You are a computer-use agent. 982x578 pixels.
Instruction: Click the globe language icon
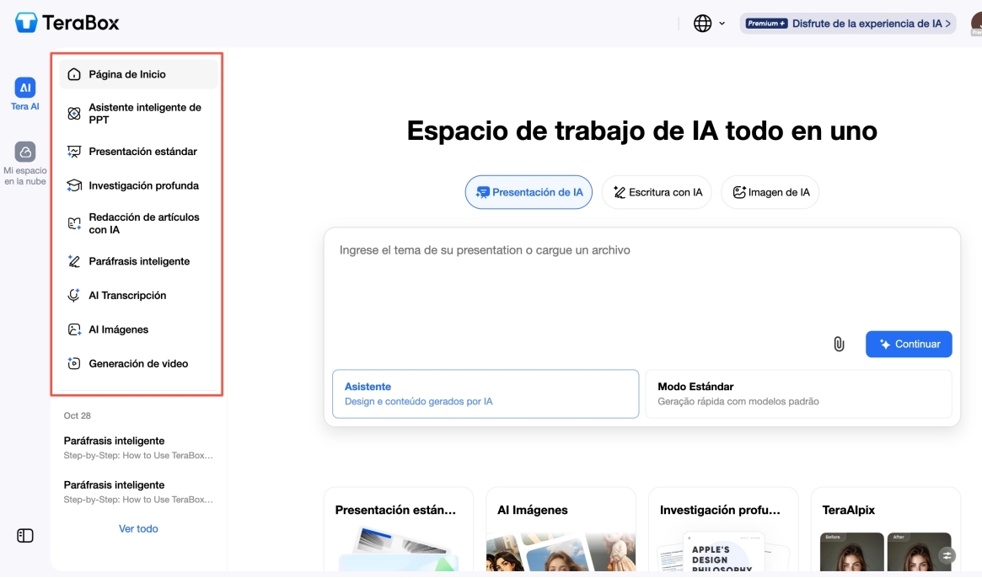[702, 23]
